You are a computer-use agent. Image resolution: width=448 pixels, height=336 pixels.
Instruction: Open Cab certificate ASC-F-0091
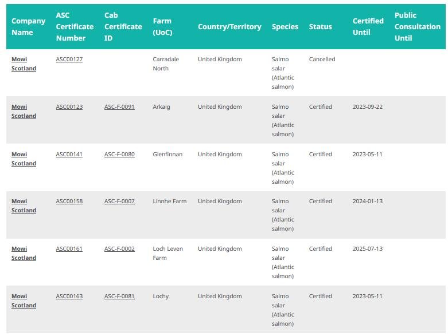119,107
